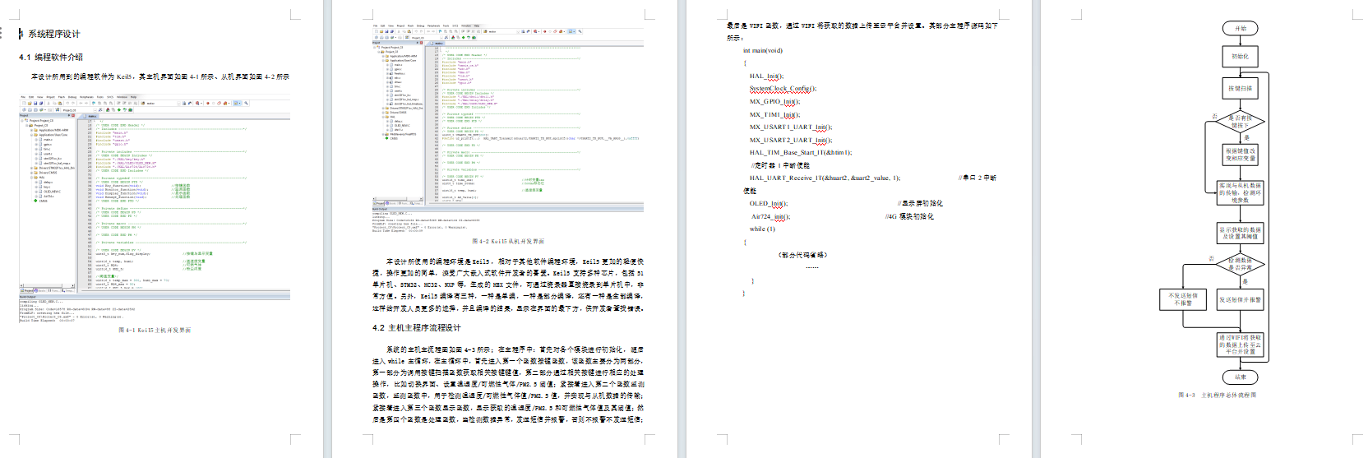Click the '发送短信并报警' flowchart box
1368x458 pixels.
[1240, 300]
